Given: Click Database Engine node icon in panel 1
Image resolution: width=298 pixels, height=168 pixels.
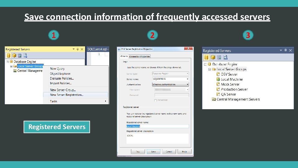Looking at the screenshot, I should (x=11, y=62).
